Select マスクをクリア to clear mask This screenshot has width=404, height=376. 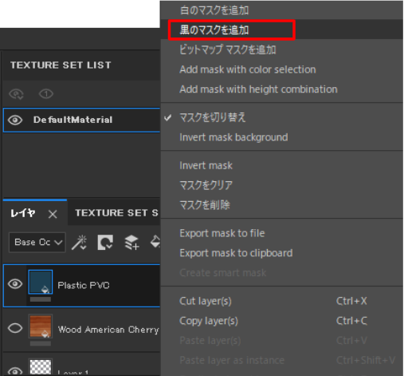pos(282,185)
